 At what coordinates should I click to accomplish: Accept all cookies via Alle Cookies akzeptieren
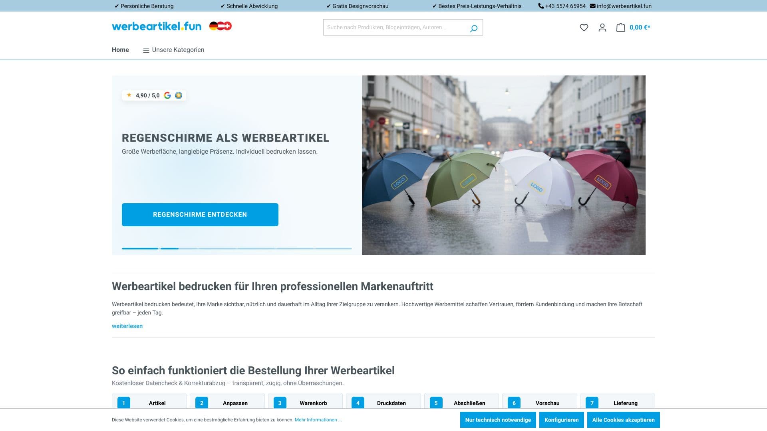point(623,420)
